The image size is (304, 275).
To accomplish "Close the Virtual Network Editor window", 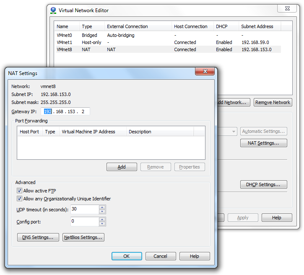I will click(287, 8).
